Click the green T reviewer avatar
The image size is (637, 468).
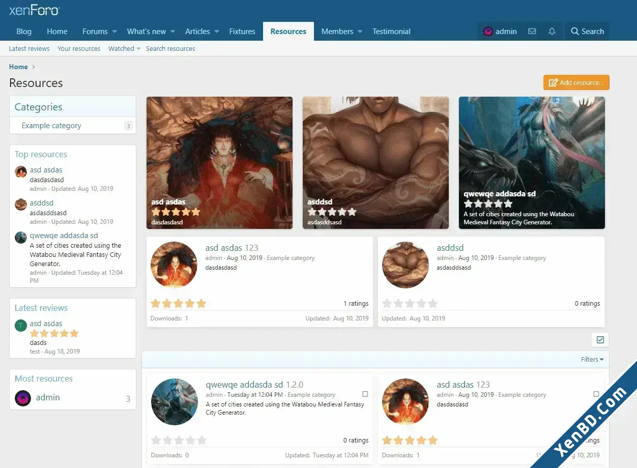[x=21, y=326]
